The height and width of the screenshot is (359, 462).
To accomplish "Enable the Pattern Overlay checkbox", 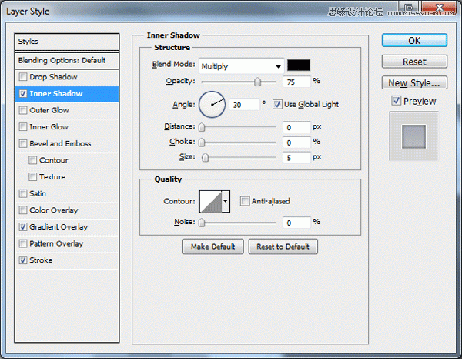I will click(x=22, y=243).
